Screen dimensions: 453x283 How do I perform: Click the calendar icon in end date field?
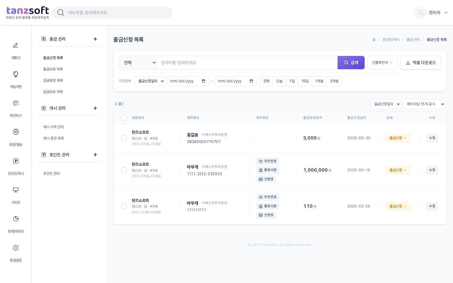coord(251,81)
